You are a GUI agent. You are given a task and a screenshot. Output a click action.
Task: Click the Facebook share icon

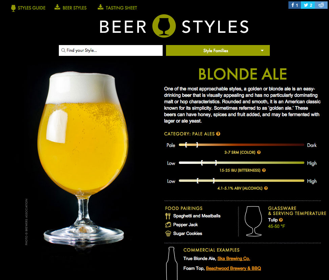[x=295, y=5]
